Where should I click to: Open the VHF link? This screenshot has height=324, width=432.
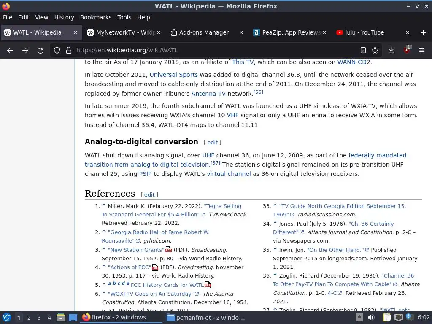pos(232,115)
